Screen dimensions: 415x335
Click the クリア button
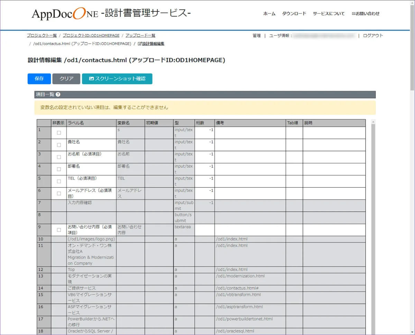[66, 79]
